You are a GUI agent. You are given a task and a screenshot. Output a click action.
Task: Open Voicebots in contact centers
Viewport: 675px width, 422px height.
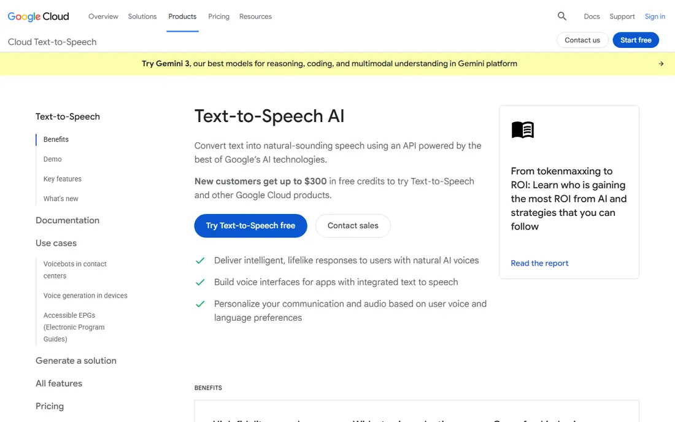pos(75,270)
